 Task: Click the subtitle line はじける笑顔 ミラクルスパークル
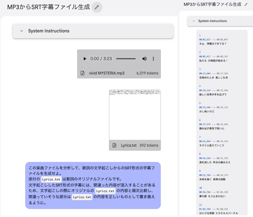pos(218,213)
